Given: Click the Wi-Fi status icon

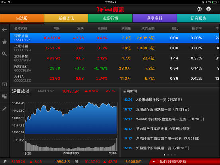Looking at the screenshot, I should coord(9,2).
